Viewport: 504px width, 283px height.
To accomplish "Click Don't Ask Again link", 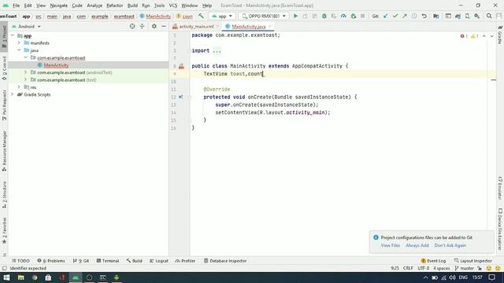I will point(450,245).
